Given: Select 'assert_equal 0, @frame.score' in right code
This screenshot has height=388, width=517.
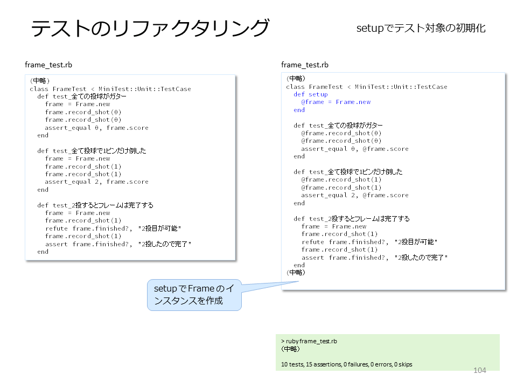Looking at the screenshot, I should pyautogui.click(x=355, y=149).
